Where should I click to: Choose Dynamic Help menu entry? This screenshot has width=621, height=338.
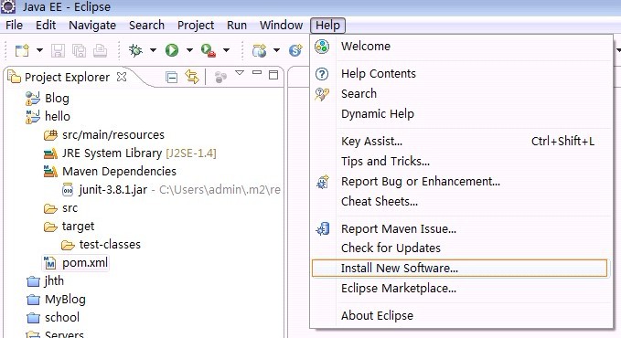(462, 114)
